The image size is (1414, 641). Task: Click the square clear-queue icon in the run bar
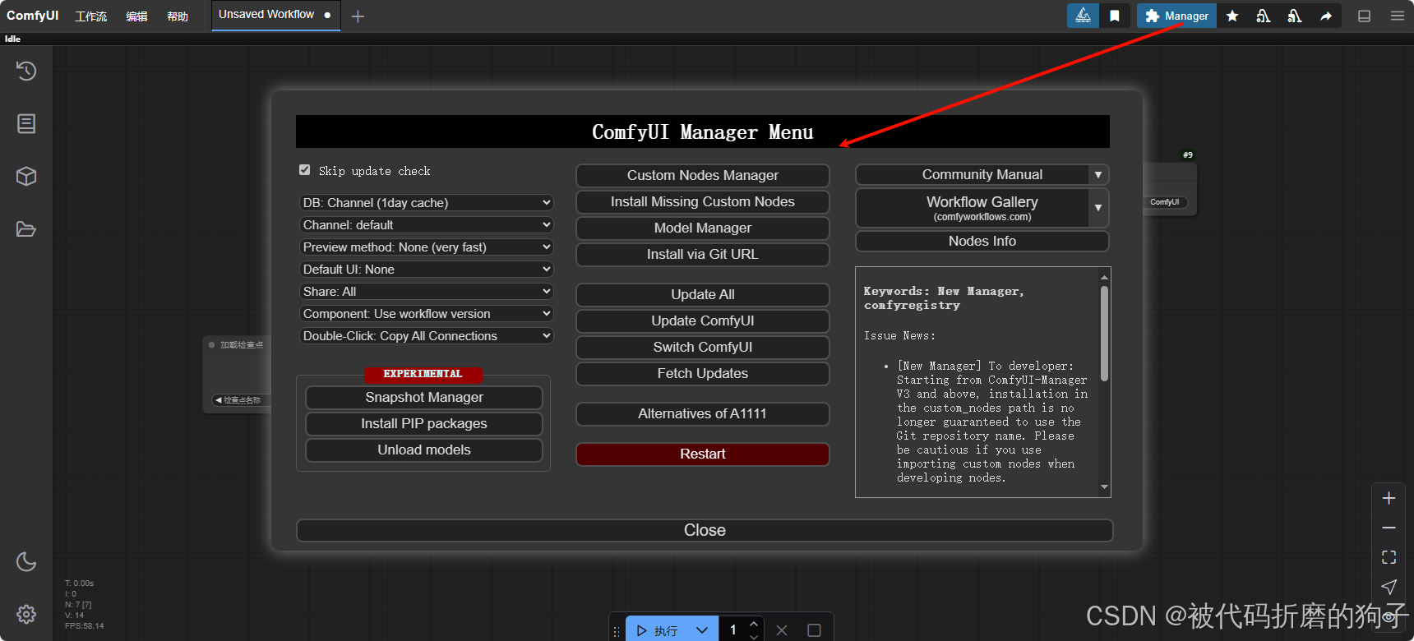[814, 630]
